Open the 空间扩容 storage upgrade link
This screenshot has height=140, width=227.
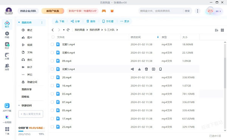click(x=31, y=128)
